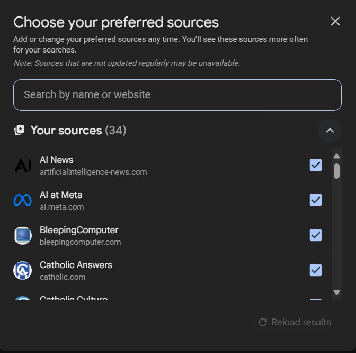This screenshot has width=356, height=353.
Task: Click the AI News logo icon
Action: [x=23, y=166]
